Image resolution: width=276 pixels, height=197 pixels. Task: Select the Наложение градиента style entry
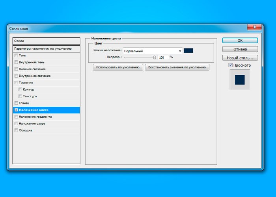tap(35, 117)
